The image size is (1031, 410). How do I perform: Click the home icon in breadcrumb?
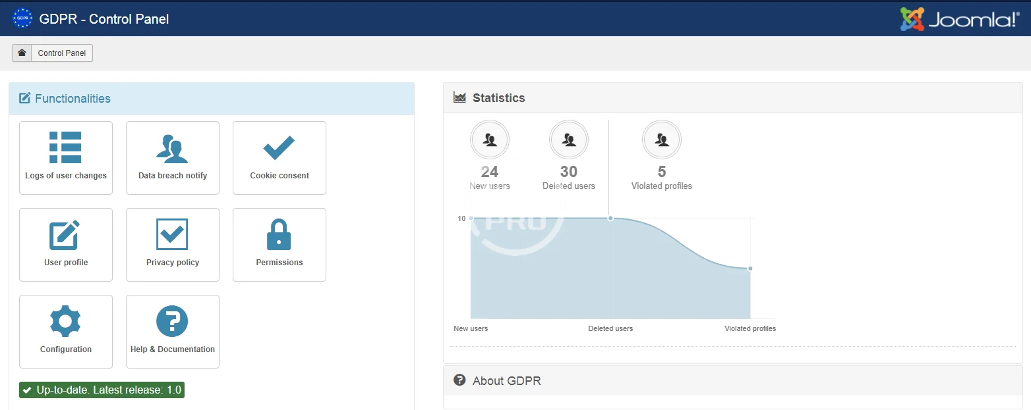coord(22,53)
